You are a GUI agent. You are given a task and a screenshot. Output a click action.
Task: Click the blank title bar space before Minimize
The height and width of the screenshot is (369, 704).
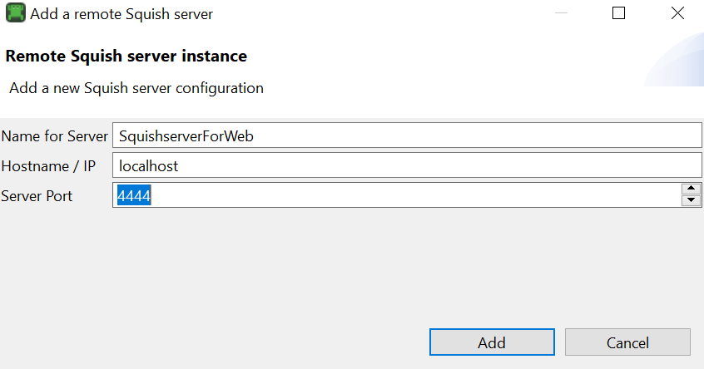374,13
